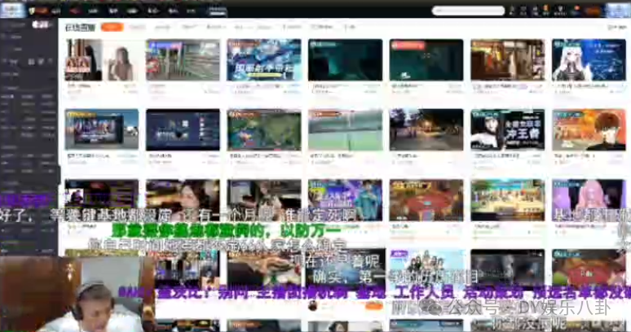This screenshot has width=631, height=332.
Task: Open the green world map game thumbnail
Action: [x=264, y=129]
